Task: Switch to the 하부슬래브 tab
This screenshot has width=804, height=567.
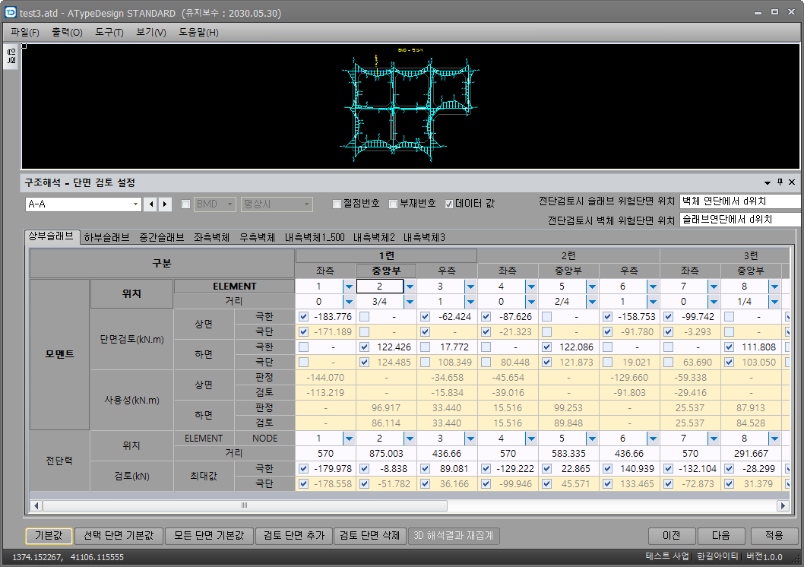Action: [x=106, y=237]
